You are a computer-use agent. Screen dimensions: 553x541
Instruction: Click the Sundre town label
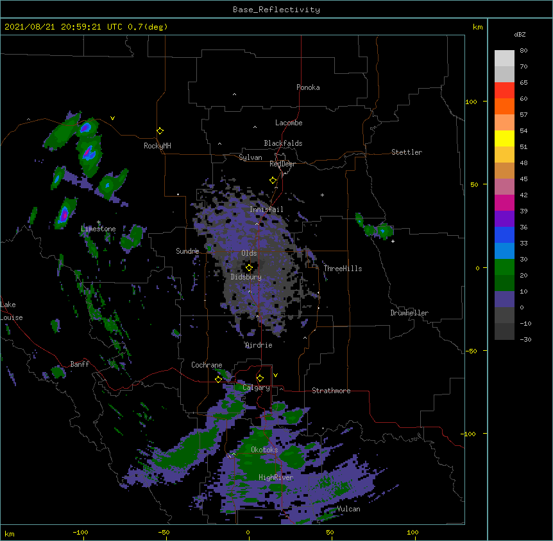pos(187,251)
